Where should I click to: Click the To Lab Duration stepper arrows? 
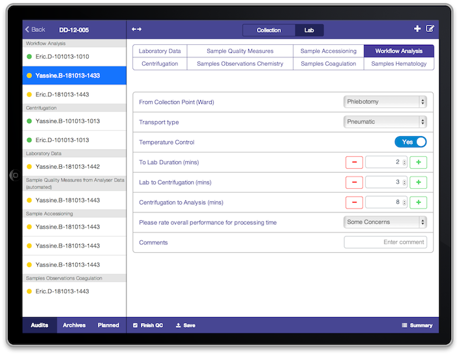coord(405,162)
